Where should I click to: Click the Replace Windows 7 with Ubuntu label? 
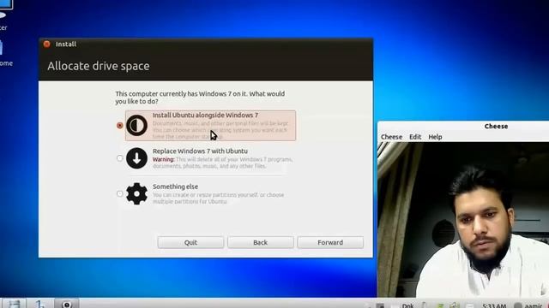[x=200, y=151]
